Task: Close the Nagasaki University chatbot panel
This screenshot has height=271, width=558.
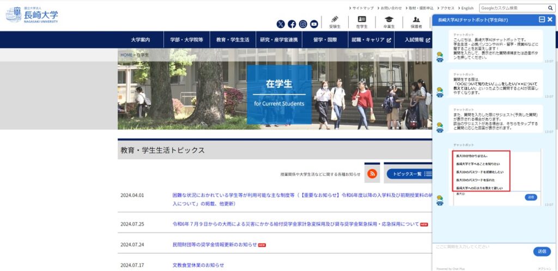Action: click(550, 20)
